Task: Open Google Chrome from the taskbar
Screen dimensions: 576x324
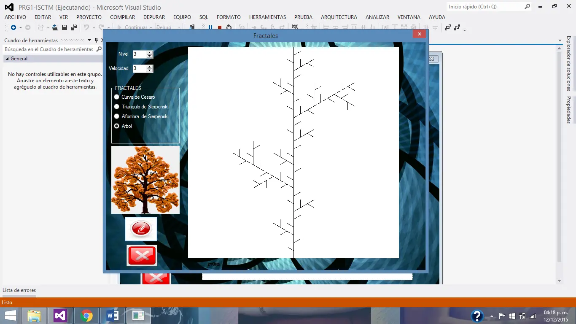Action: tap(86, 316)
